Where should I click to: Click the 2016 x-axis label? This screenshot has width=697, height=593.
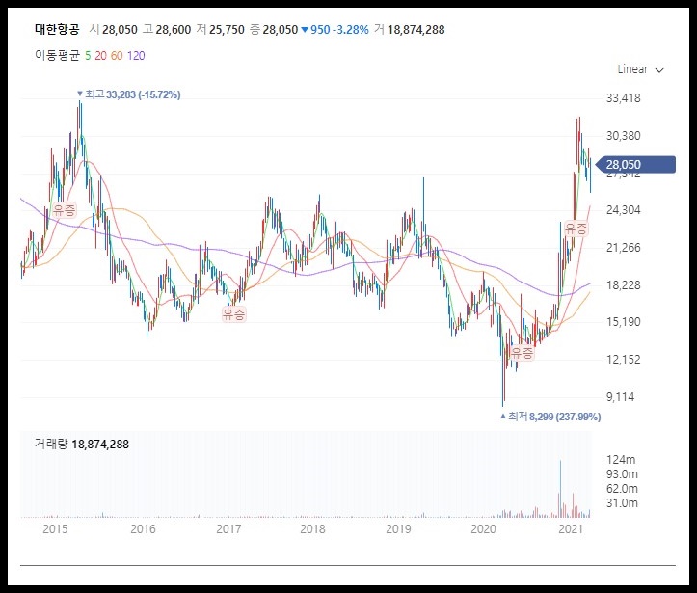point(143,529)
